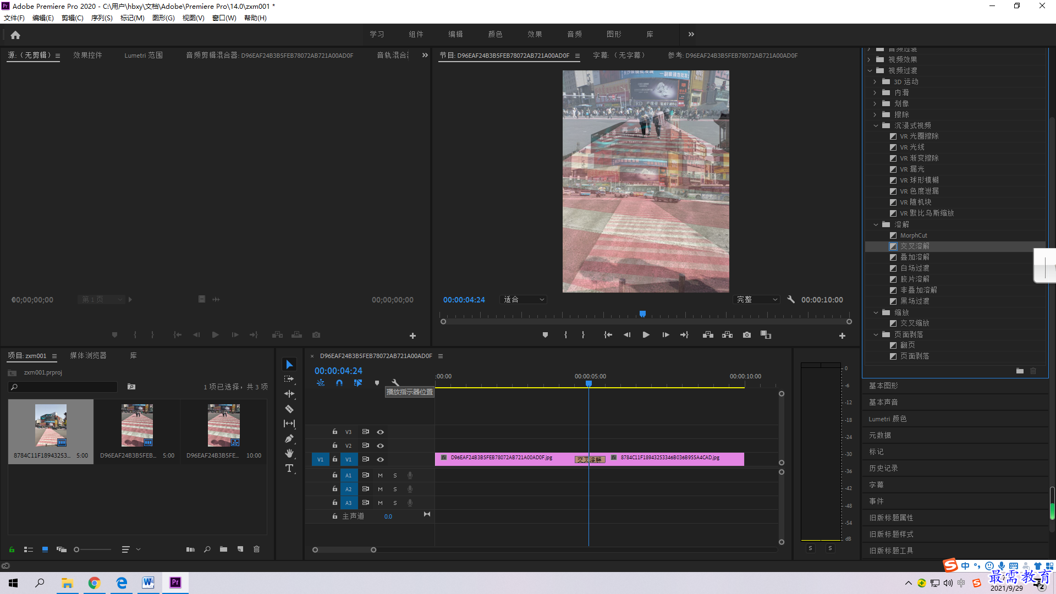The width and height of the screenshot is (1056, 594).
Task: Click the Extract button in program monitor
Action: click(x=727, y=335)
